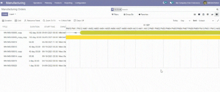Open the Reporting menu
Screen dimensions: 220x92
point(68,3)
